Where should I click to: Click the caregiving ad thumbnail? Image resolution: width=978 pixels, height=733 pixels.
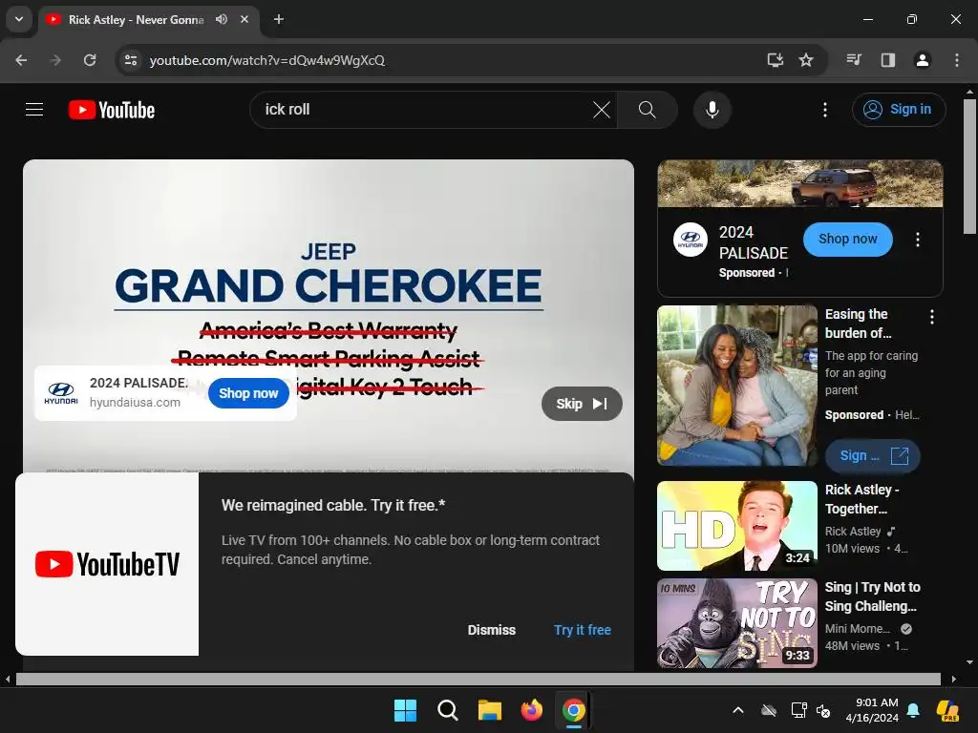736,386
